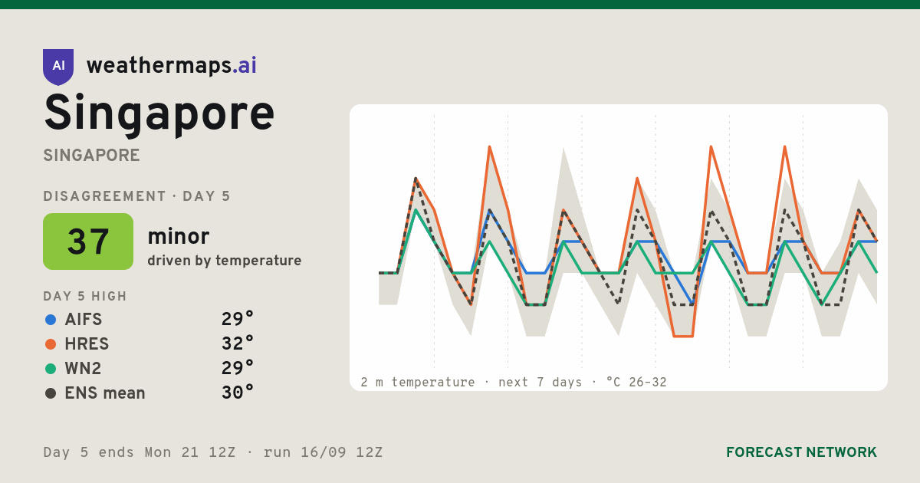Click the FORECAST NETWORK link
The width and height of the screenshot is (920, 483).
click(x=801, y=452)
